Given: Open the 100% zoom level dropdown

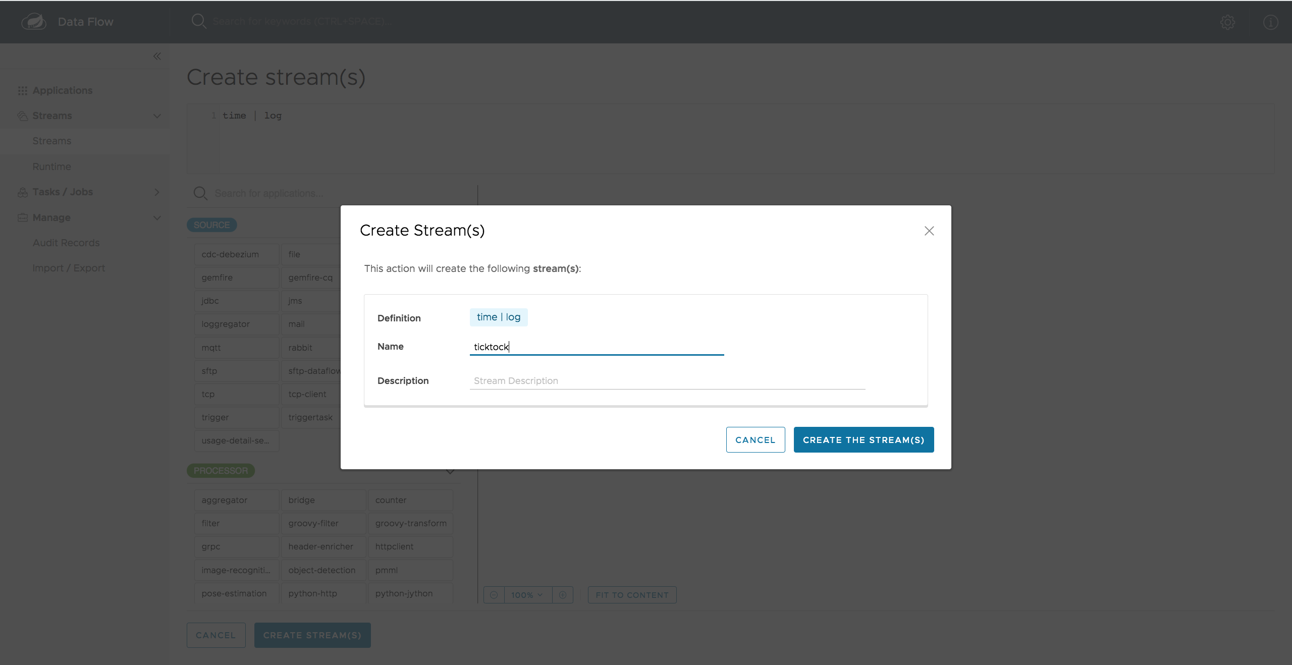Looking at the screenshot, I should pyautogui.click(x=527, y=595).
